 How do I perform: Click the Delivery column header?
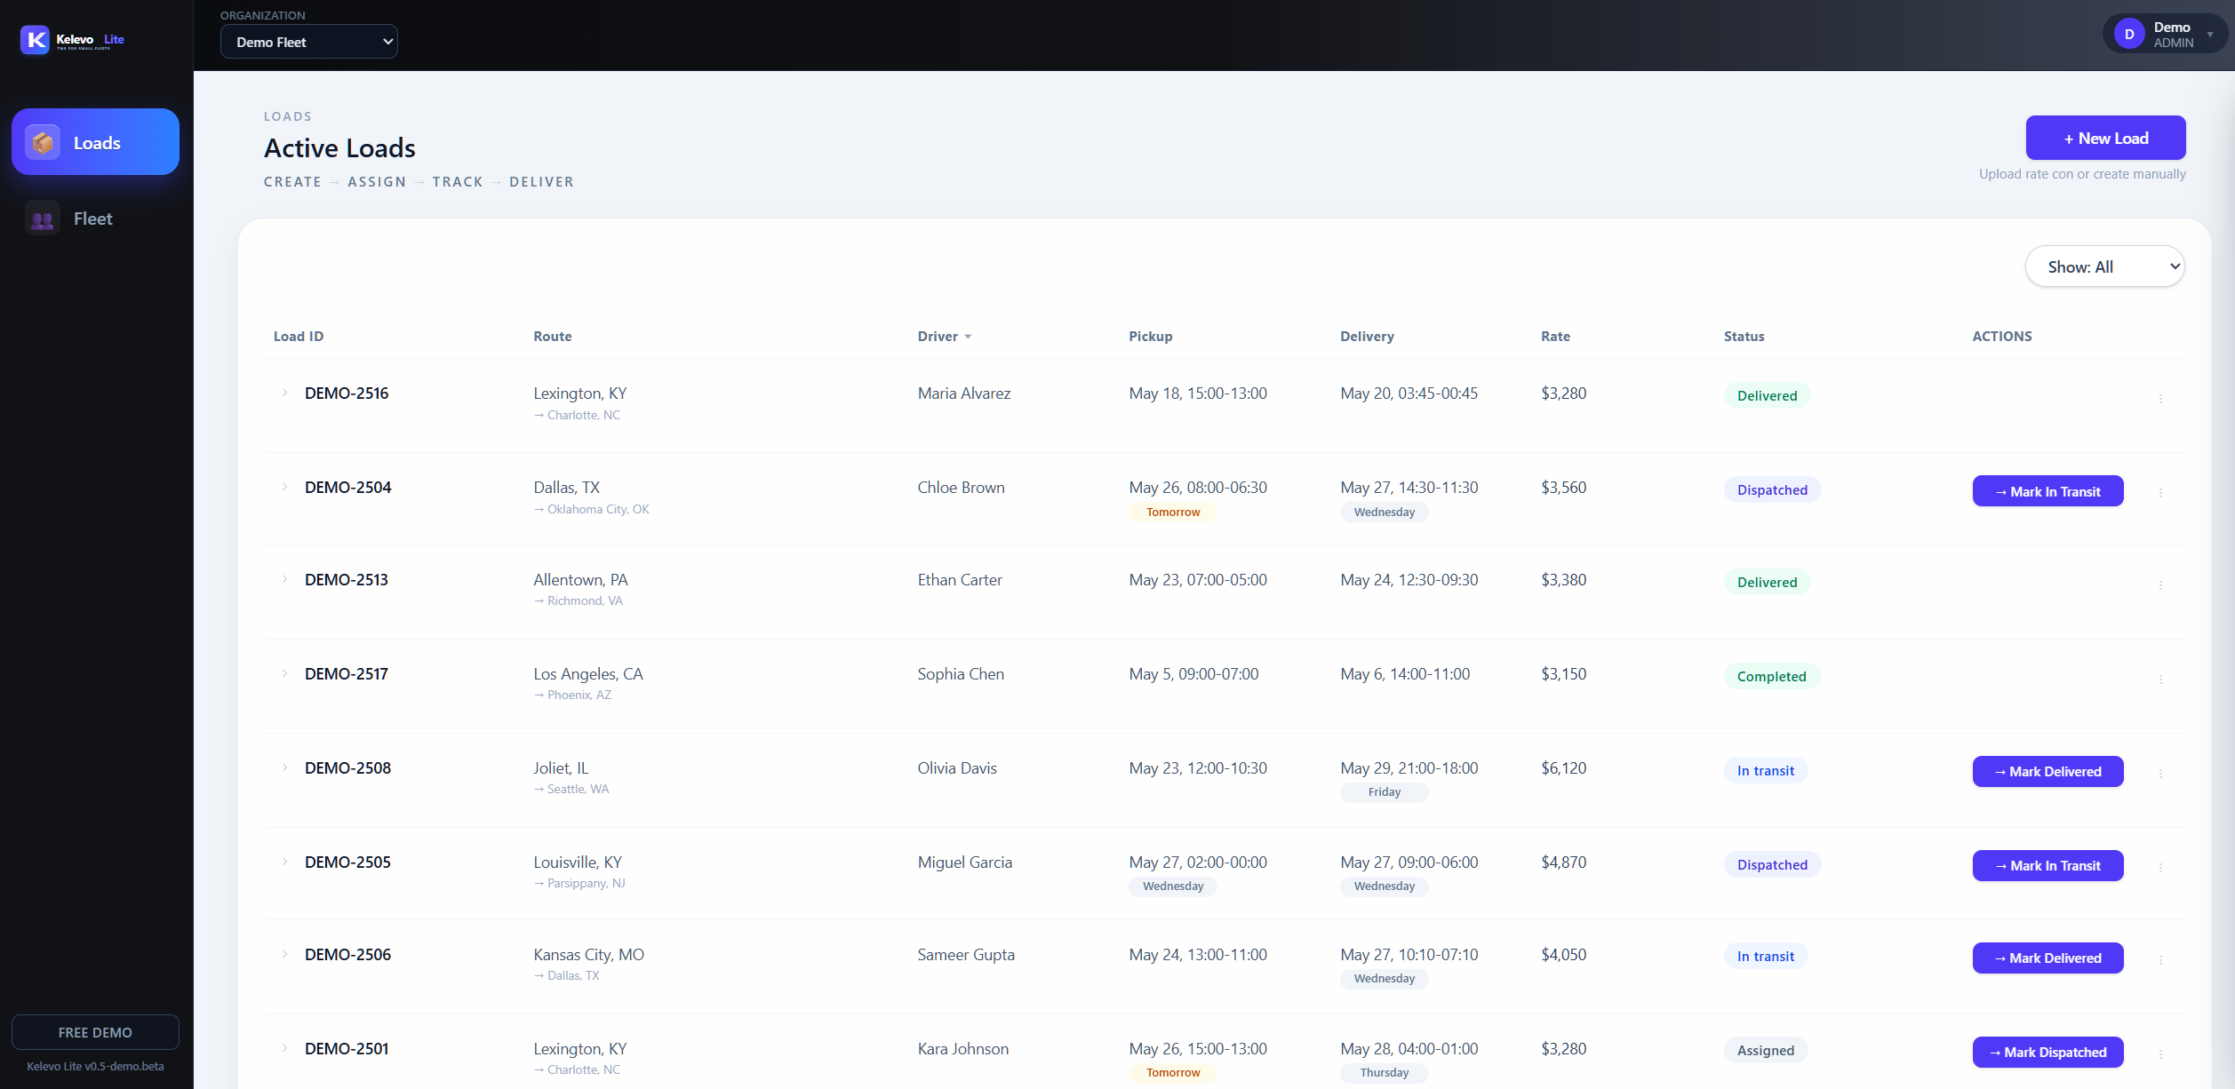[1367, 337]
